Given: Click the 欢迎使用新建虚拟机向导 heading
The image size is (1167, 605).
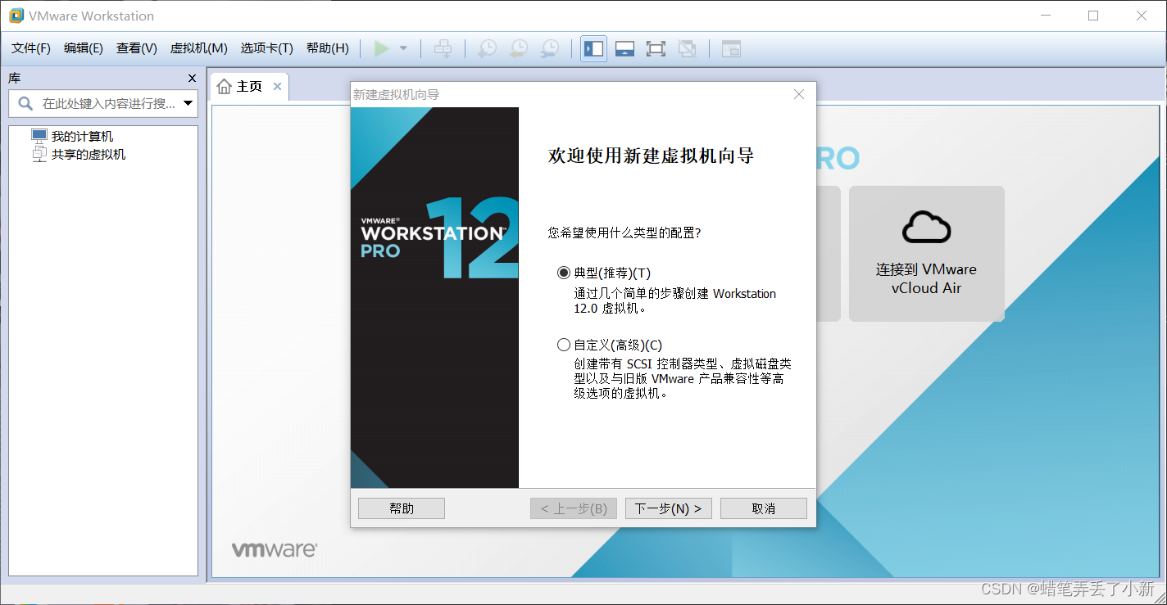Looking at the screenshot, I should tap(651, 156).
